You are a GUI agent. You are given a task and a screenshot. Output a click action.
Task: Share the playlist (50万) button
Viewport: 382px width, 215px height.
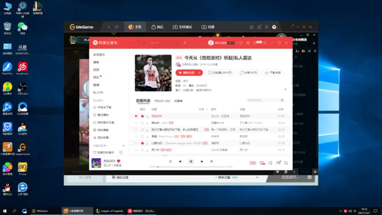point(248,73)
